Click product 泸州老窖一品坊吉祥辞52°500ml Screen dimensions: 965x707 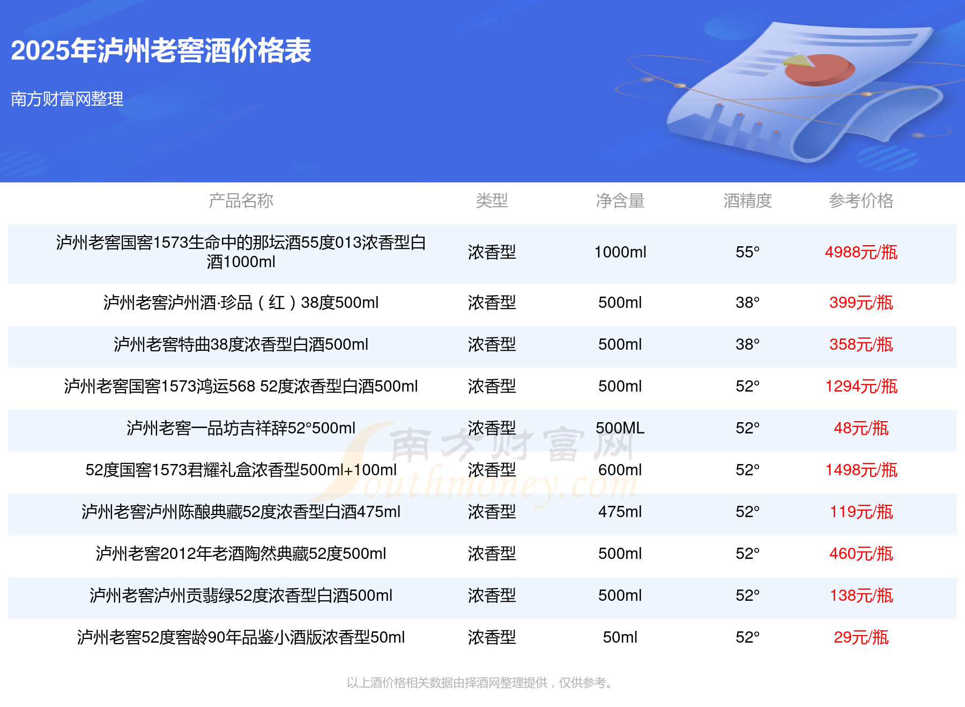(241, 428)
